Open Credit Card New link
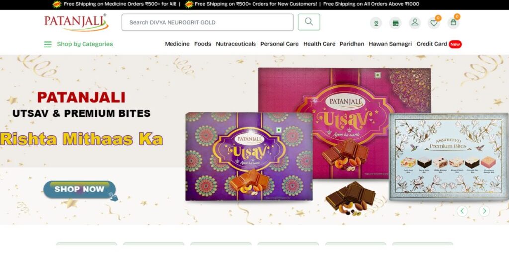 (439, 44)
